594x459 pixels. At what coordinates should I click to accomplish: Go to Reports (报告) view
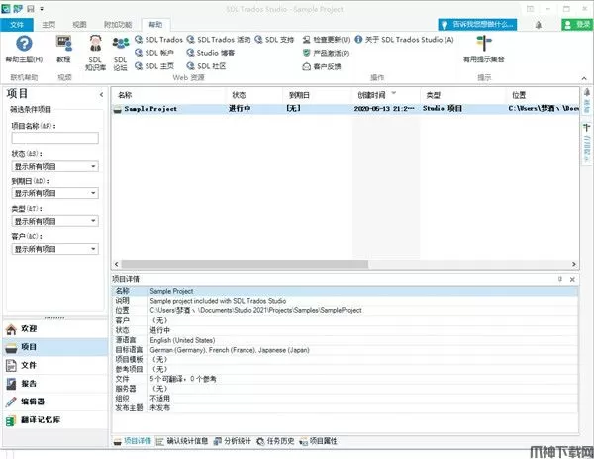[x=55, y=384]
